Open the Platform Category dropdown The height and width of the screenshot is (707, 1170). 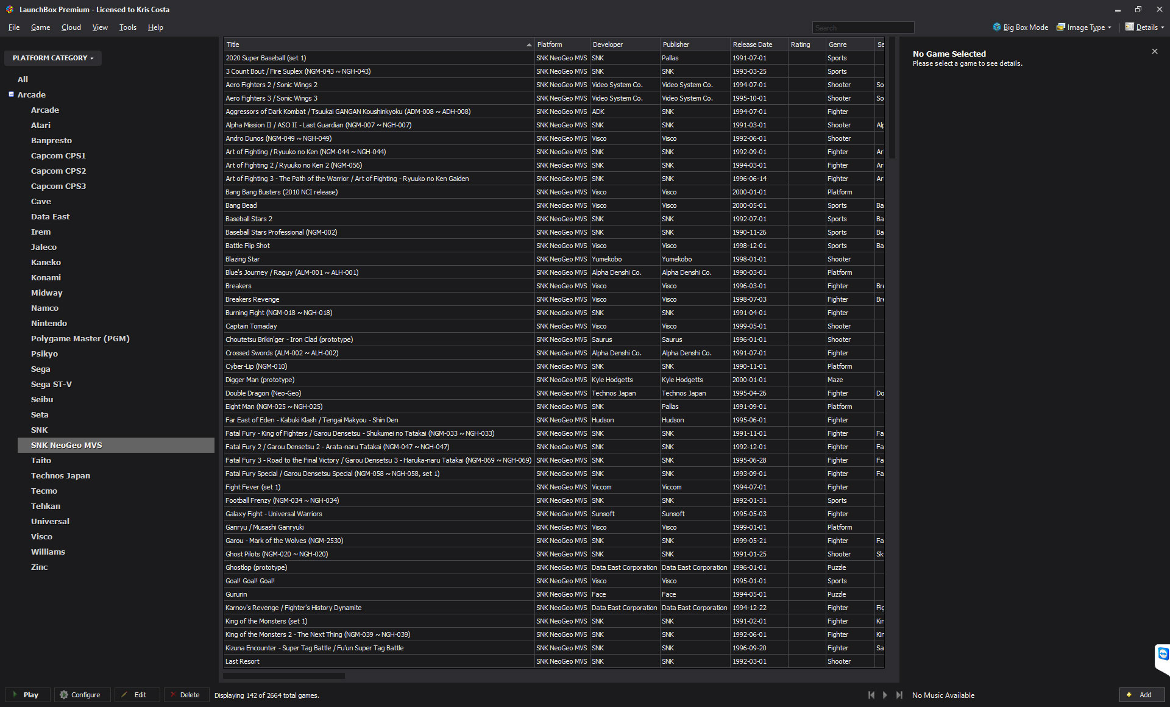tap(53, 58)
